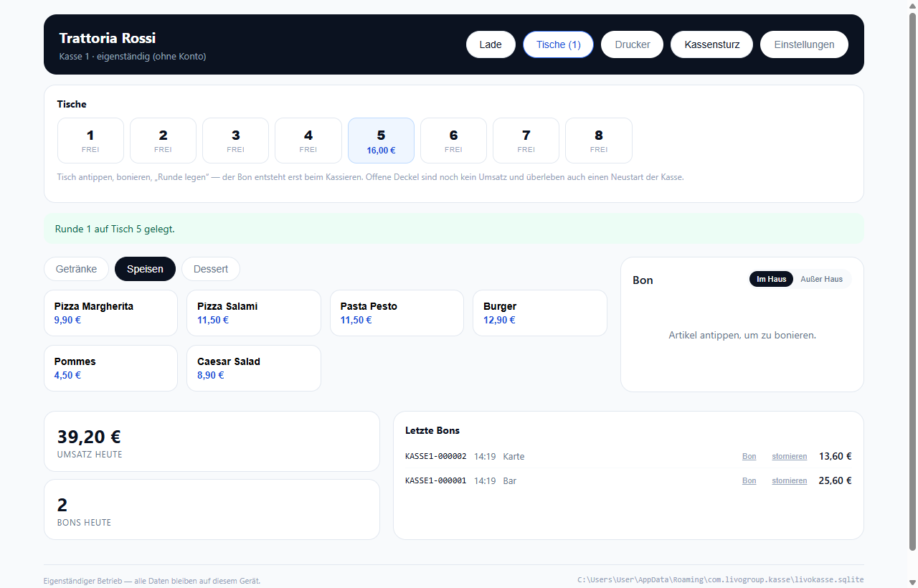918x588 pixels.
Task: Select table 8 tile
Action: (x=599, y=141)
